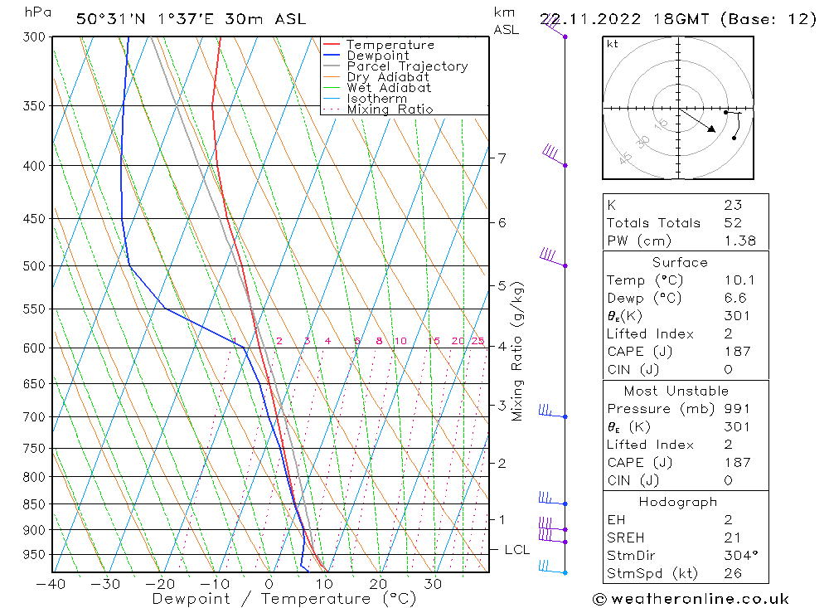The height and width of the screenshot is (608, 829).
Task: Click the θE (K) row under Most Unstable
Action: coord(686,427)
